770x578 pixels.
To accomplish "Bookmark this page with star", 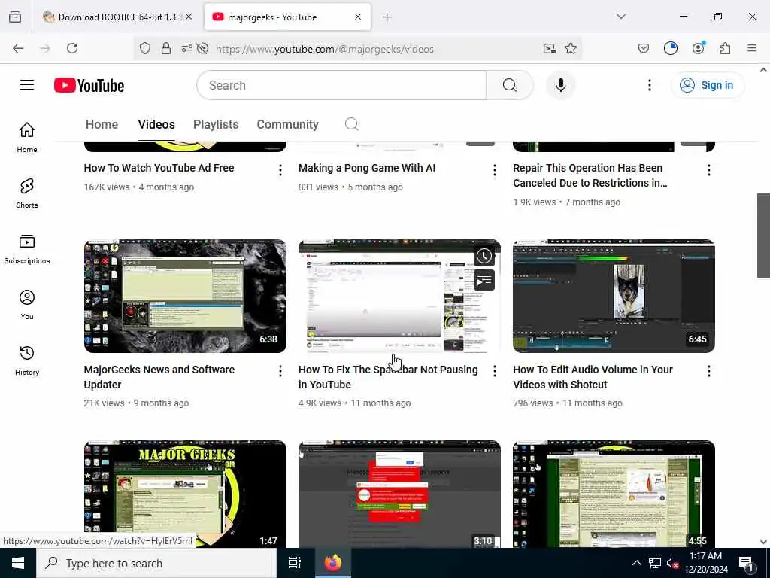I will [570, 48].
